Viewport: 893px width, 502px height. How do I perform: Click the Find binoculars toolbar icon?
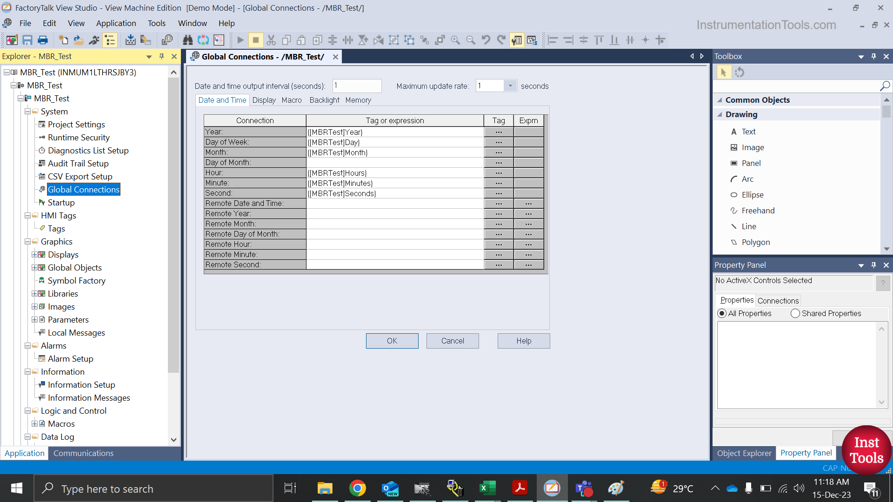[x=188, y=40]
